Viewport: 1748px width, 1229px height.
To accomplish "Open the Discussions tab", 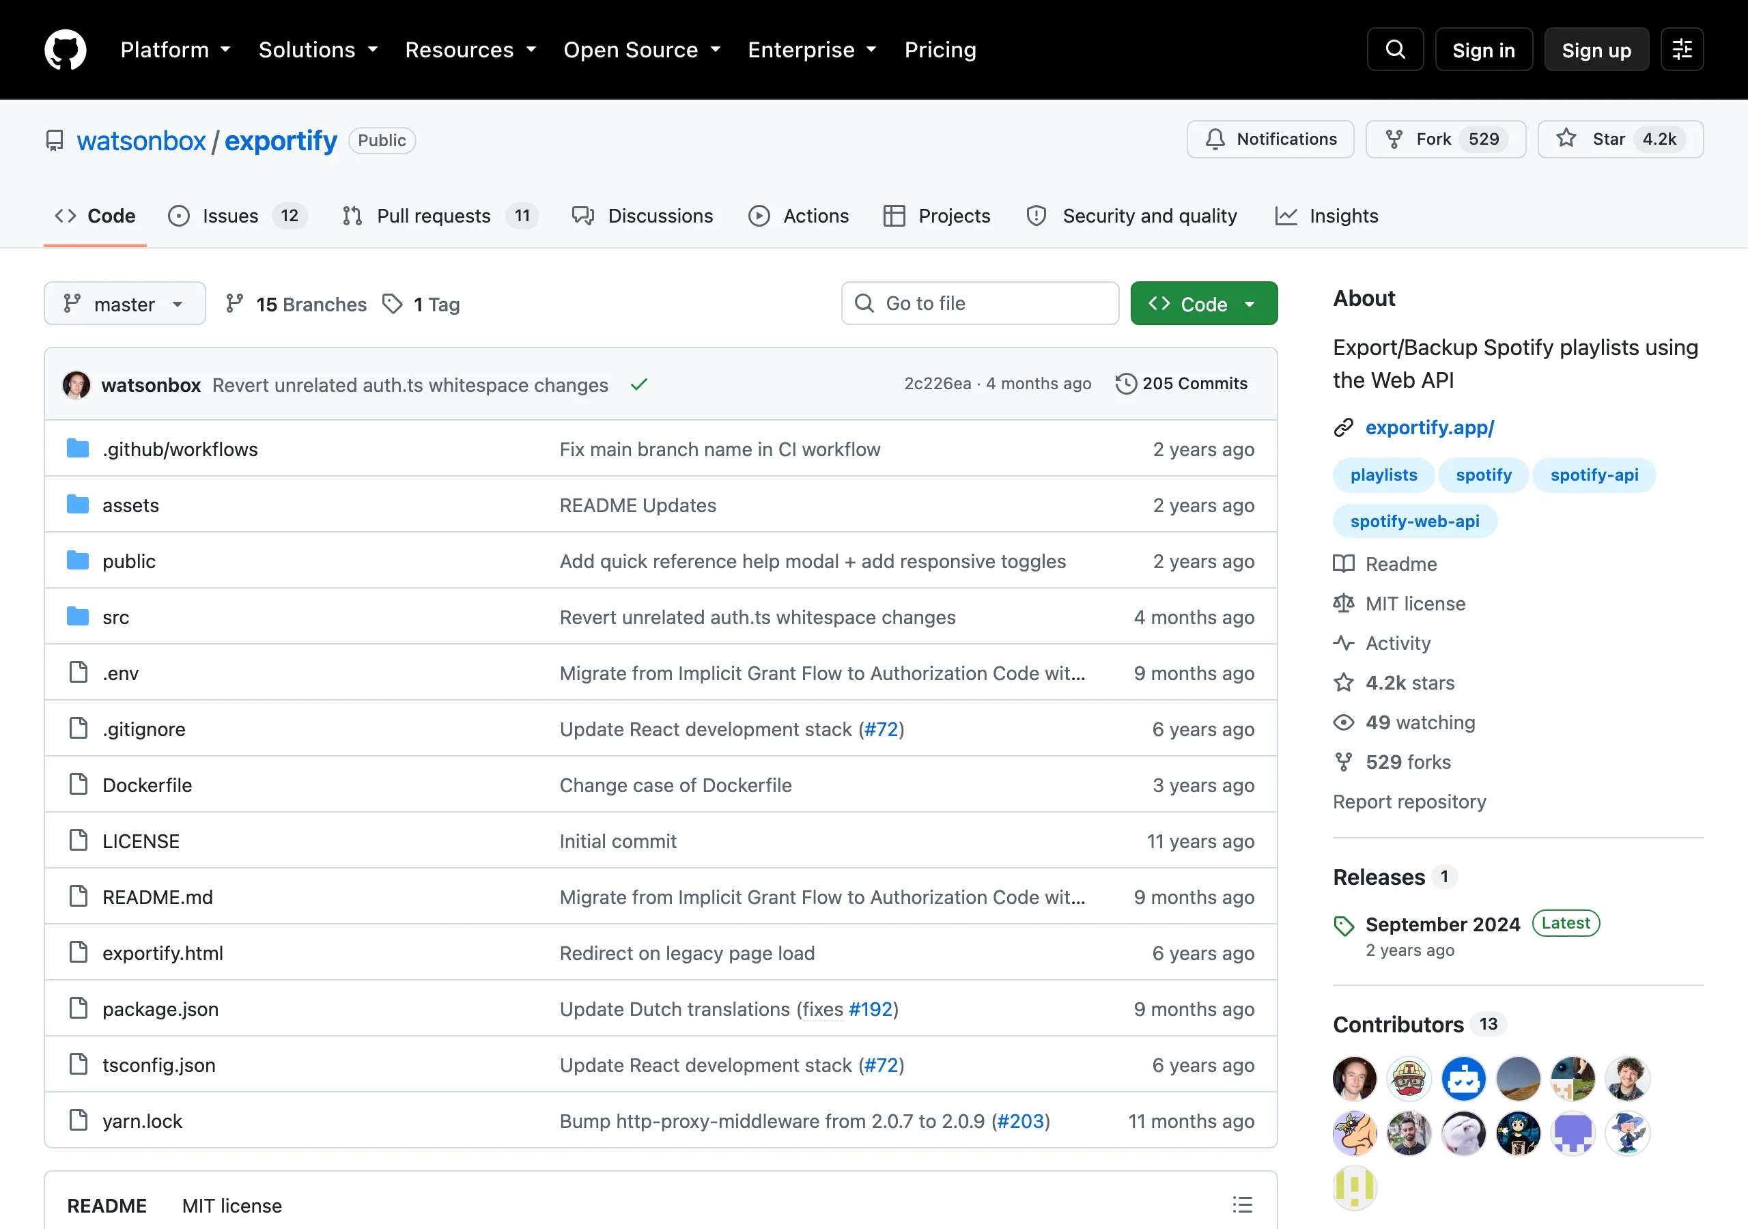I will coord(643,216).
